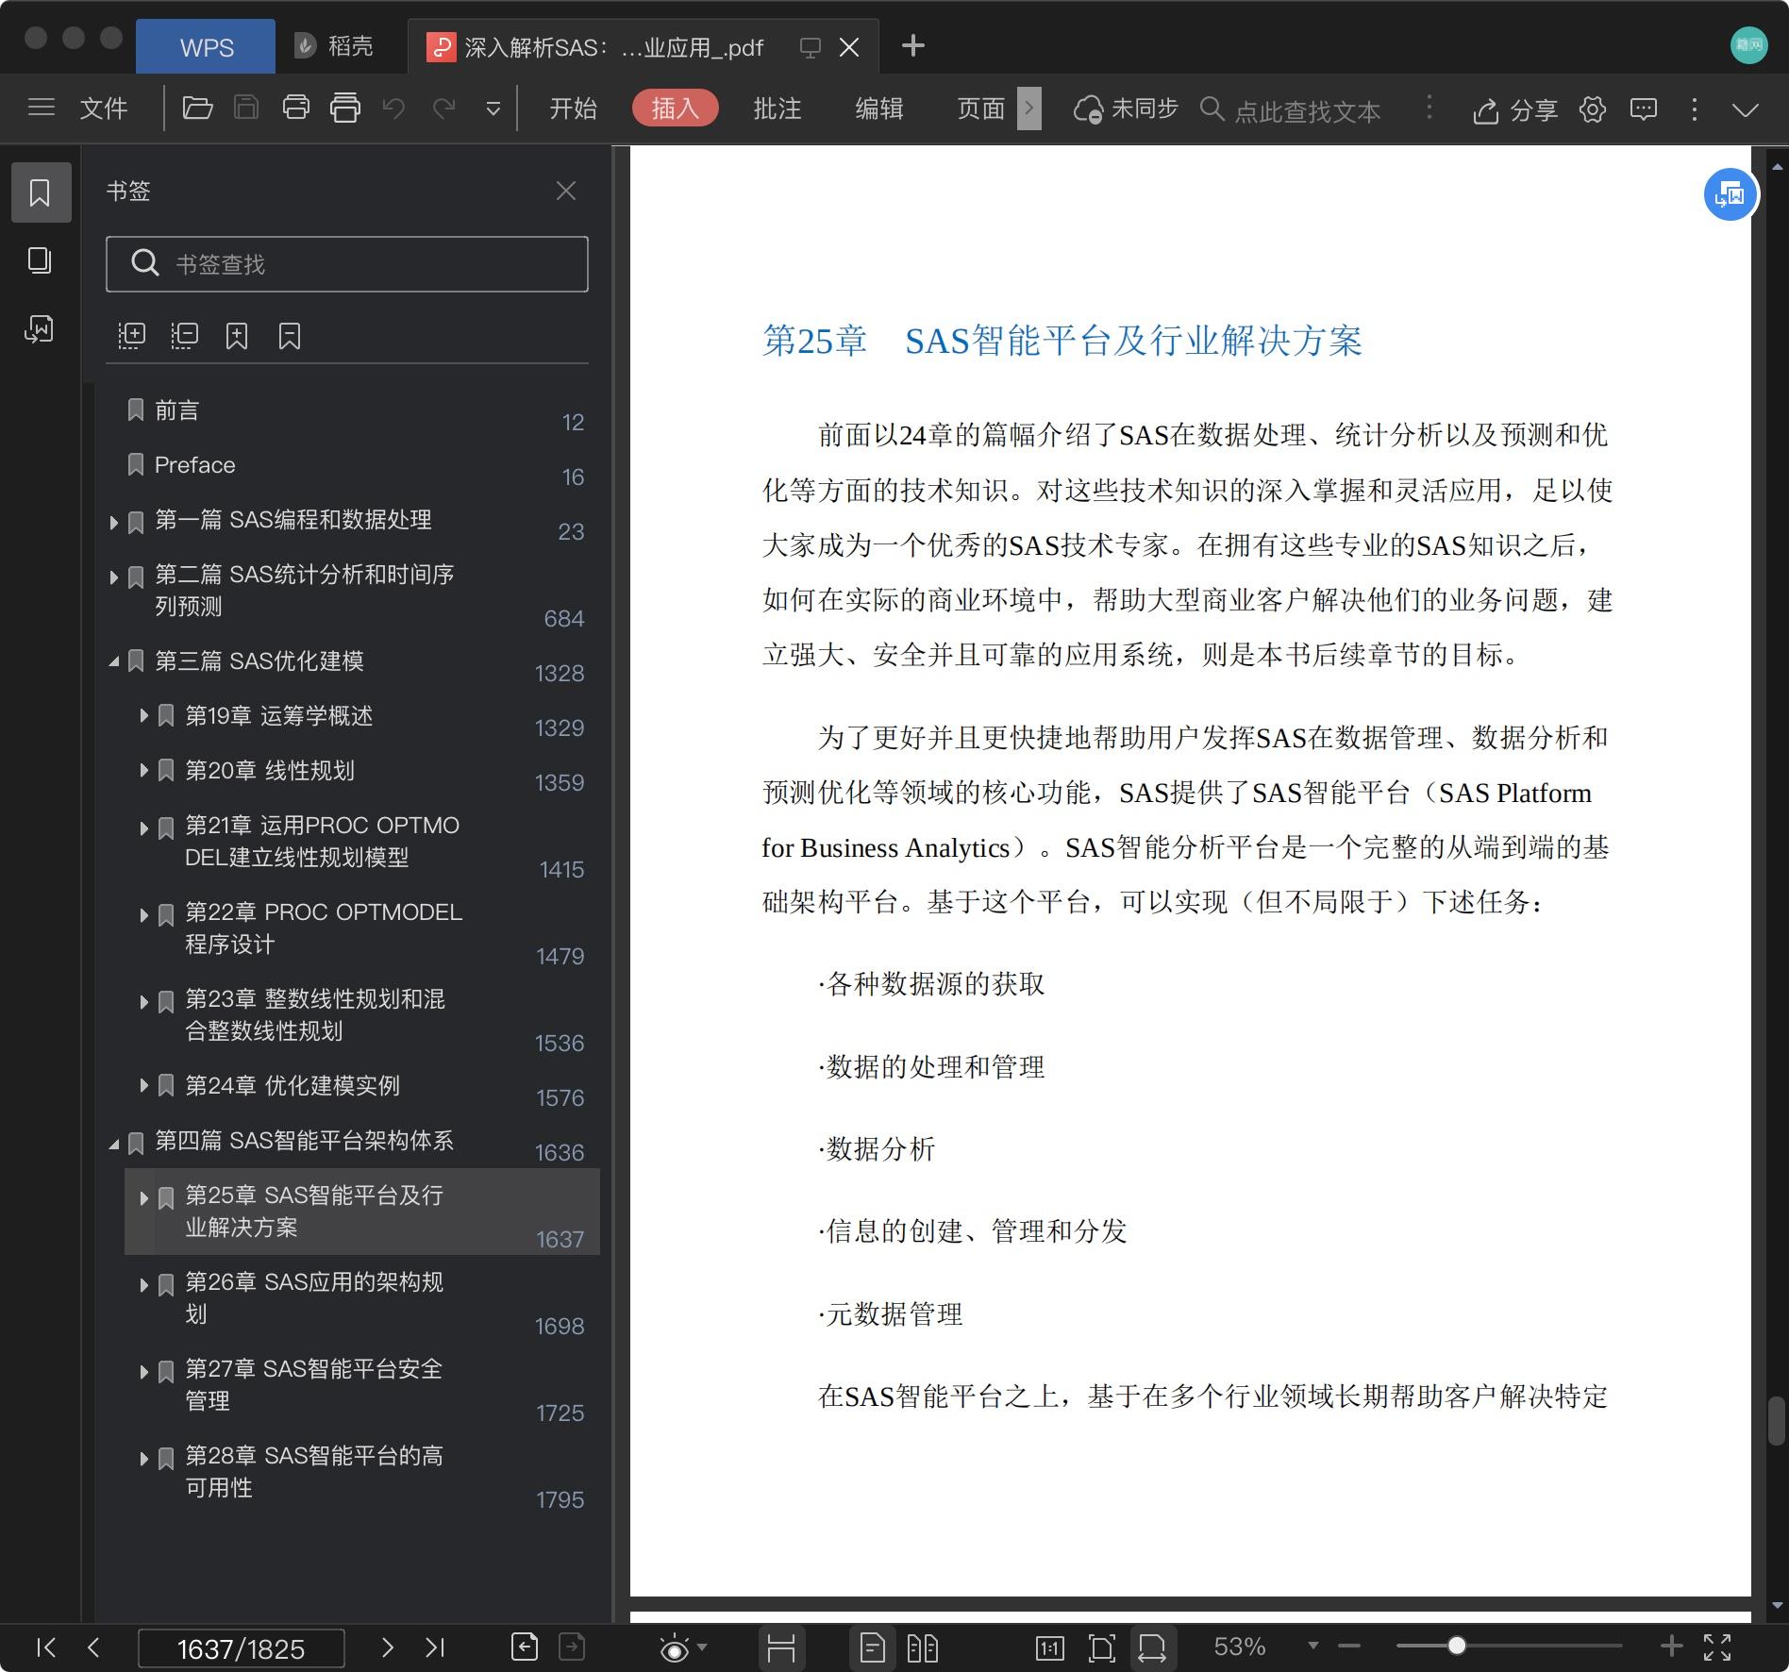
Task: Expand the 第19章 运筹学概述 bookmark
Action: [x=143, y=716]
